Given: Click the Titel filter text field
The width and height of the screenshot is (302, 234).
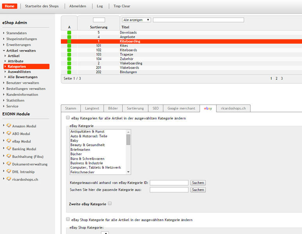Looking at the screenshot, I should pos(198,20).
